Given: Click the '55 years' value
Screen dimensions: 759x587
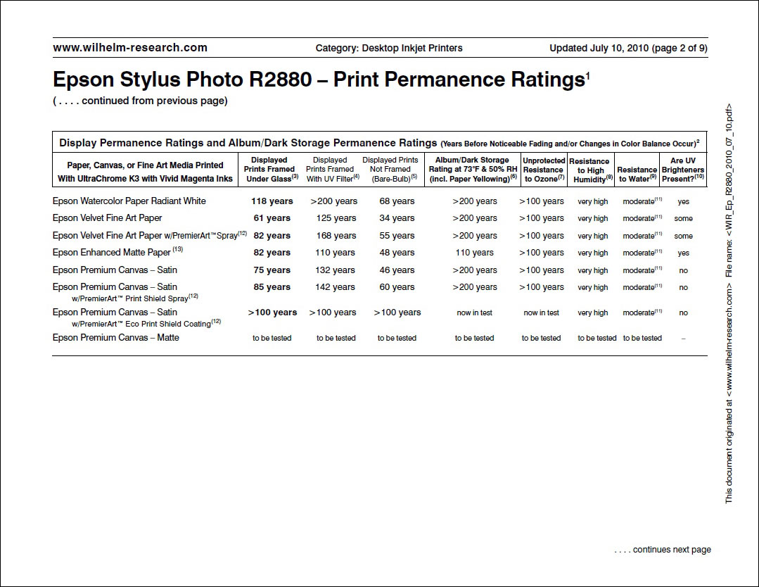Looking at the screenshot, I should click(397, 235).
